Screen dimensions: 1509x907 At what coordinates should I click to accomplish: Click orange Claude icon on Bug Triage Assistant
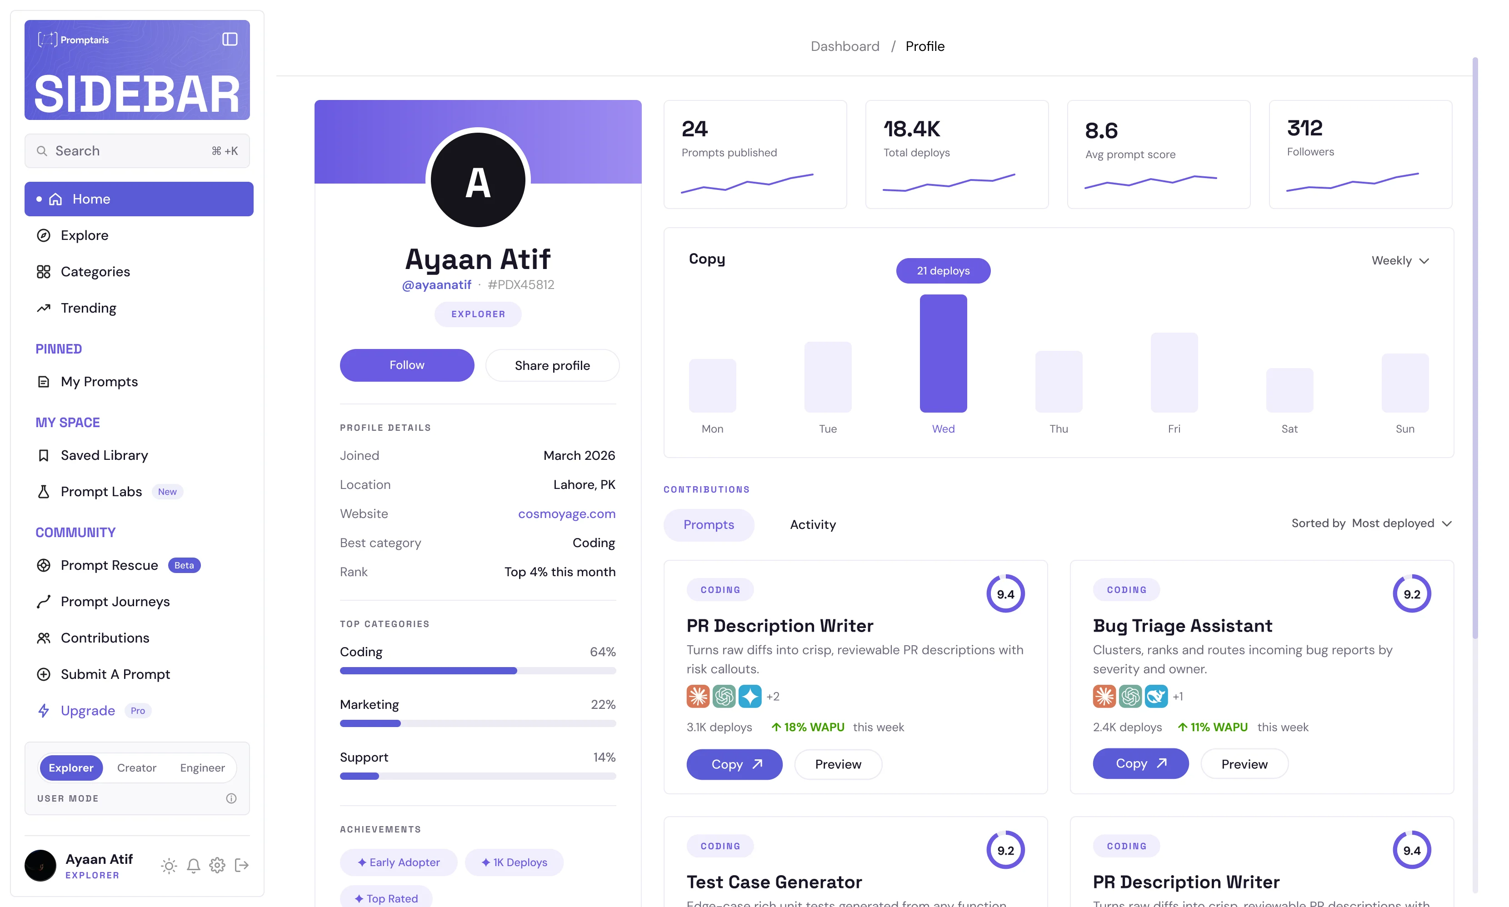[x=1104, y=696]
